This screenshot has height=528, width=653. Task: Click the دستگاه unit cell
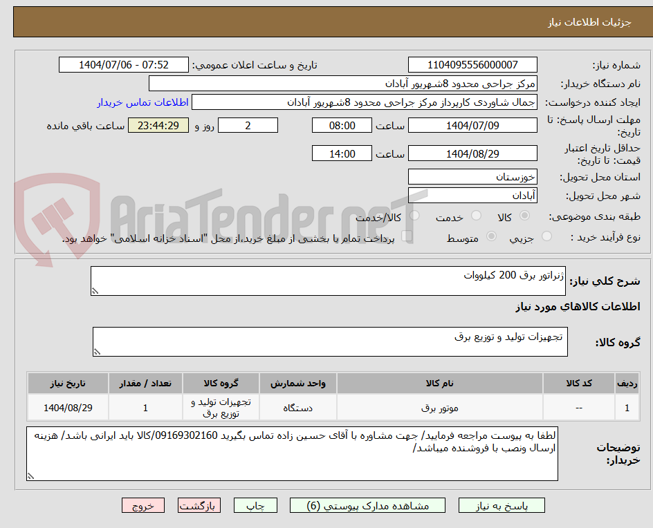click(297, 408)
